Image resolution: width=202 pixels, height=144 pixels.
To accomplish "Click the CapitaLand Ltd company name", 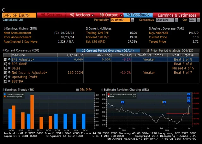I will (x=13, y=20).
